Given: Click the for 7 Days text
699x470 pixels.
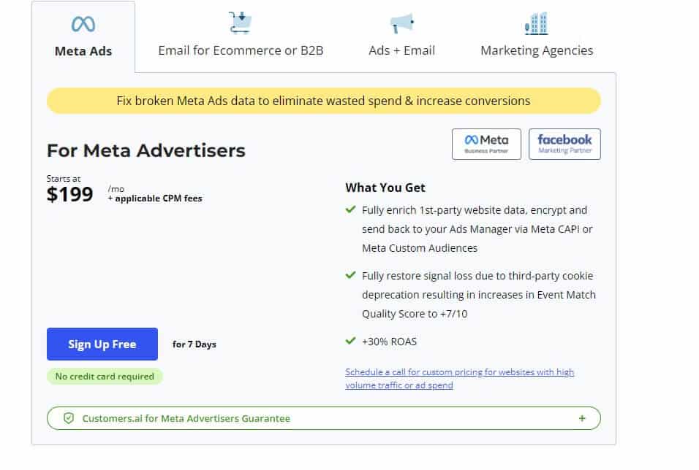Looking at the screenshot, I should click(194, 344).
